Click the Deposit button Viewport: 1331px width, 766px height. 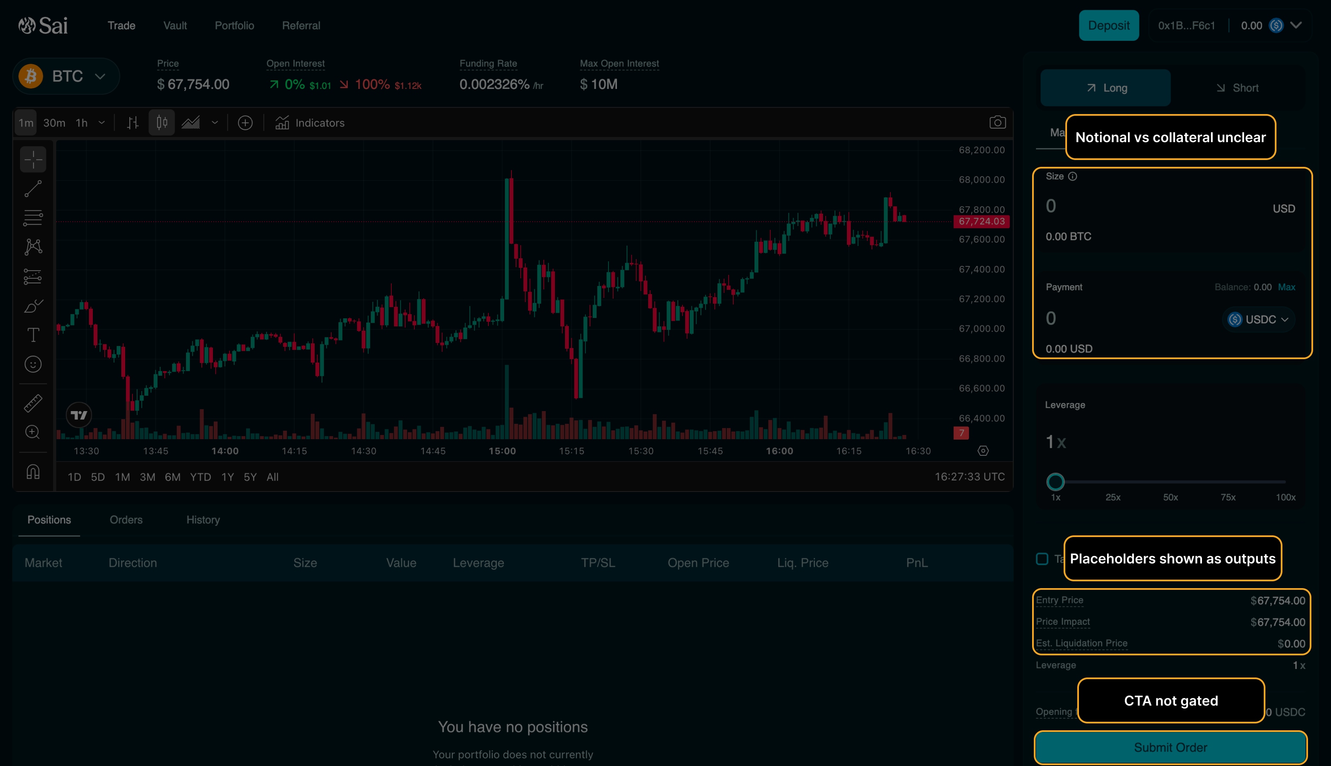tap(1108, 25)
